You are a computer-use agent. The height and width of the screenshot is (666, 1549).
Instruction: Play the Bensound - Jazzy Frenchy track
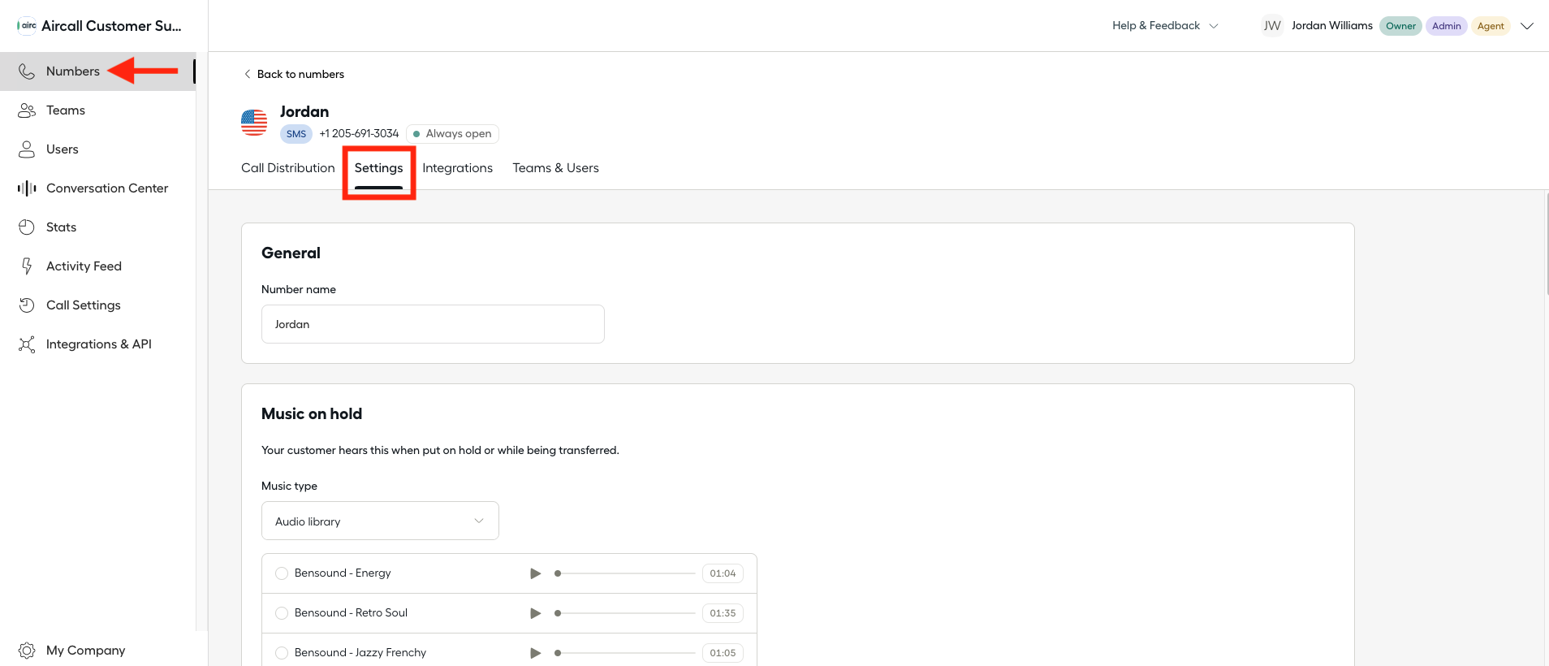click(x=535, y=653)
